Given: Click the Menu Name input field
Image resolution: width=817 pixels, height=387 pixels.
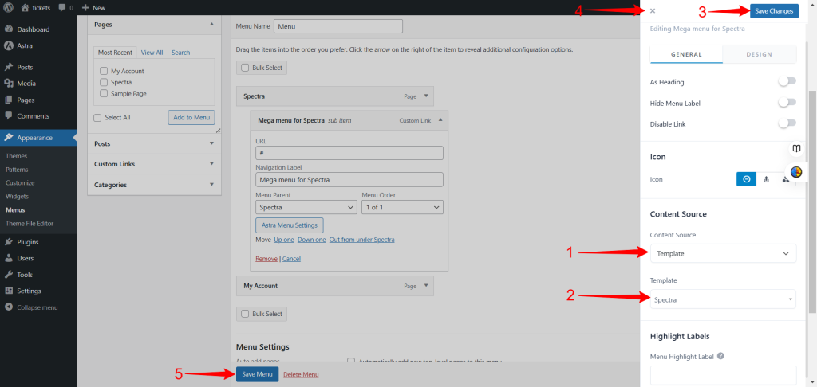Looking at the screenshot, I should pos(338,26).
